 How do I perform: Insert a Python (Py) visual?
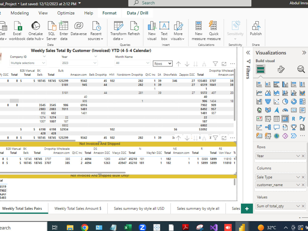tap(302, 119)
